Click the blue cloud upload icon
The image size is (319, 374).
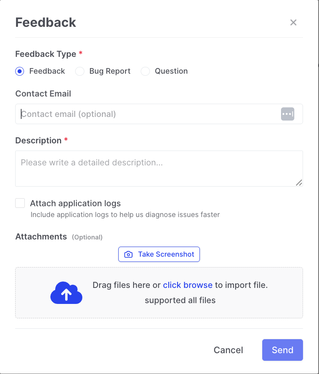tap(66, 293)
